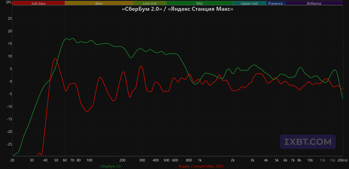Select the Upper mid band
This screenshot has height=169, width=349.
(x=249, y=3)
